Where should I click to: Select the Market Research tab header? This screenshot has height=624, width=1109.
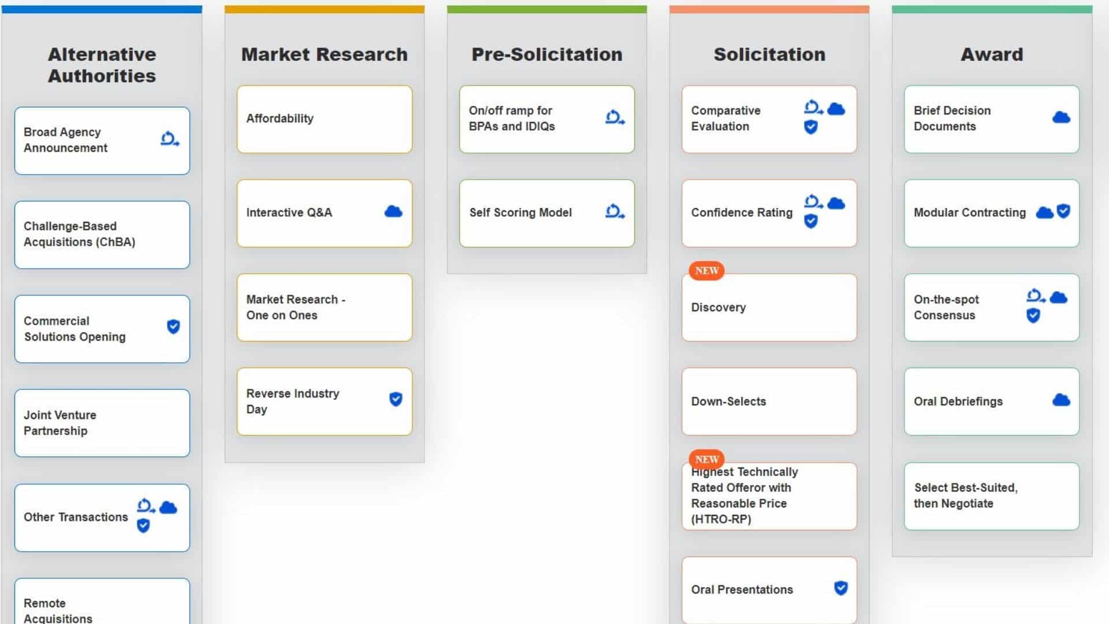pyautogui.click(x=323, y=53)
